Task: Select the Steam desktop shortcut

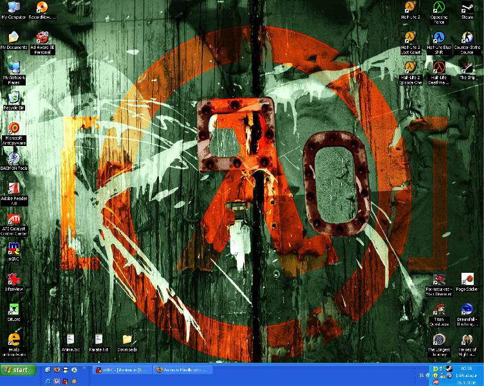Action: [x=467, y=11]
